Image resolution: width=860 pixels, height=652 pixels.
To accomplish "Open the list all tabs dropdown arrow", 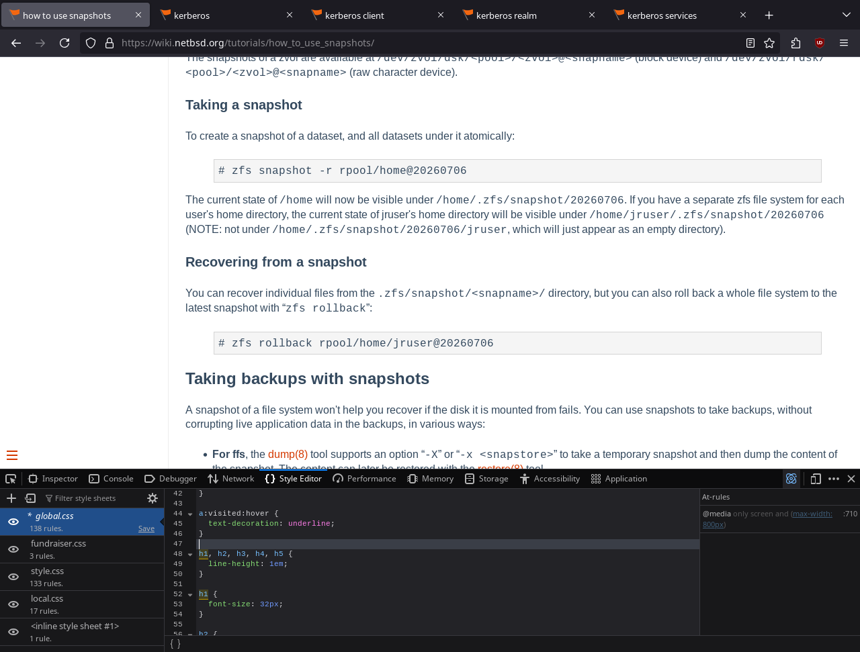I will pyautogui.click(x=846, y=15).
